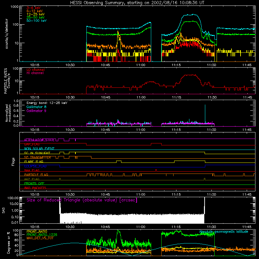The height and width of the screenshot is (259, 259).
Task: Click the Size of Reduced Triangle heading
Action: pyautogui.click(x=82, y=200)
